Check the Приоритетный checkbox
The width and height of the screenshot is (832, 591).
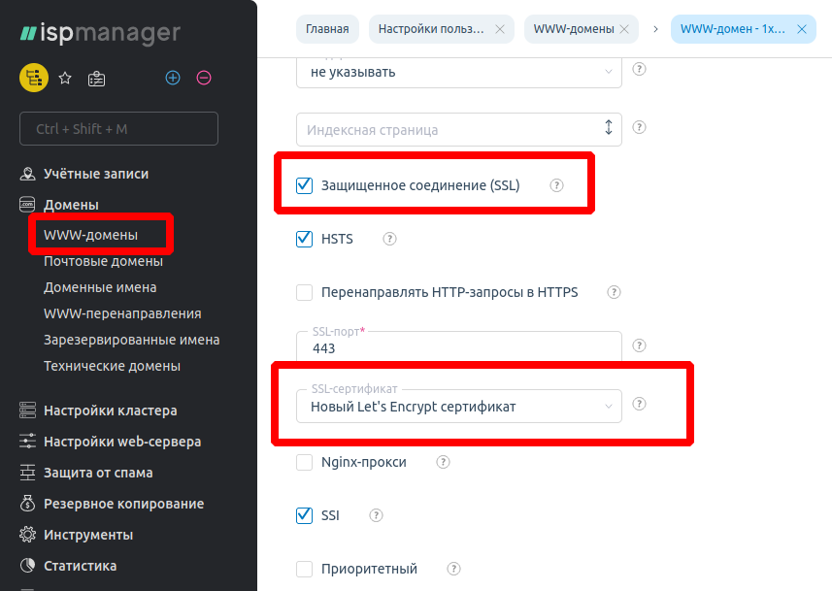[x=305, y=569]
